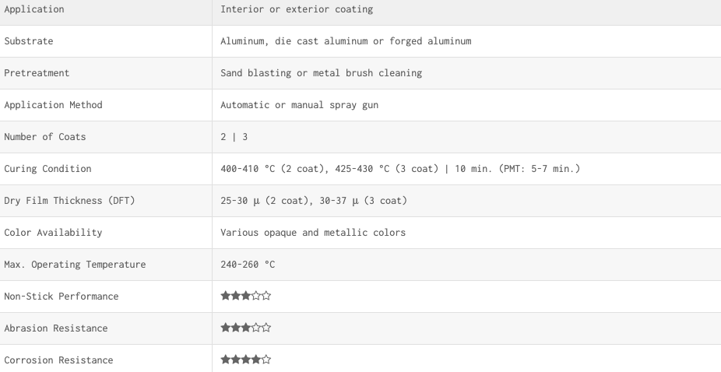Image resolution: width=721 pixels, height=372 pixels.
Task: Click the Corrosion Resistance star rating
Action: click(246, 360)
